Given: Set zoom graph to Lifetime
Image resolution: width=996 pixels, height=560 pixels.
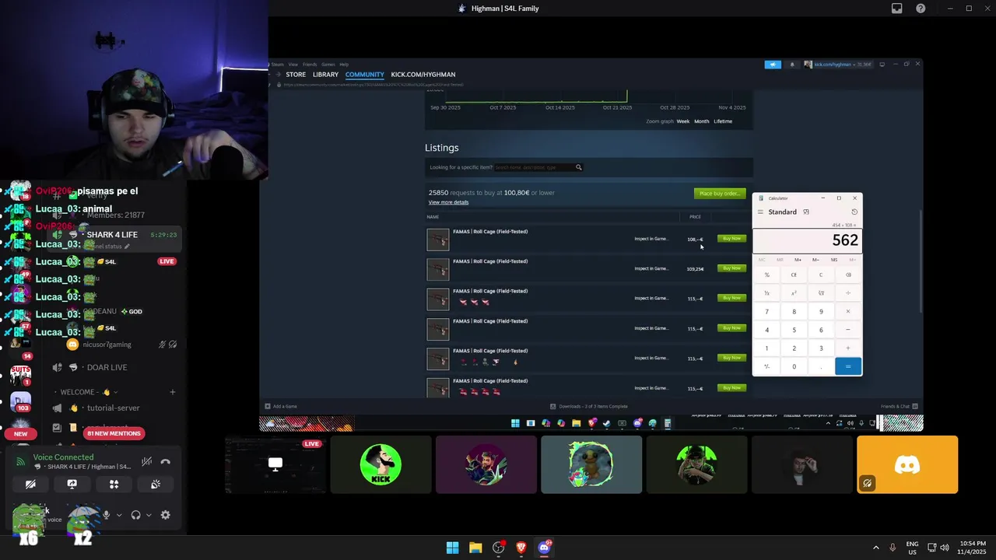Looking at the screenshot, I should coord(723,121).
